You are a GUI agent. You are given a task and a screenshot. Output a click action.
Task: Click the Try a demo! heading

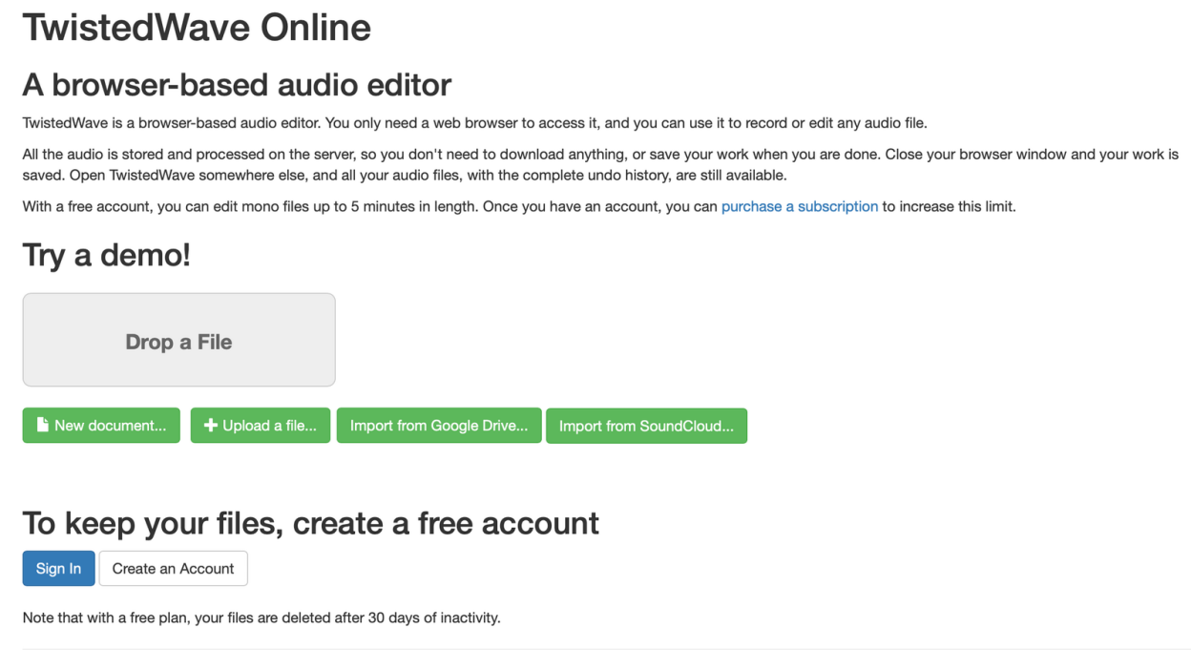tap(106, 255)
